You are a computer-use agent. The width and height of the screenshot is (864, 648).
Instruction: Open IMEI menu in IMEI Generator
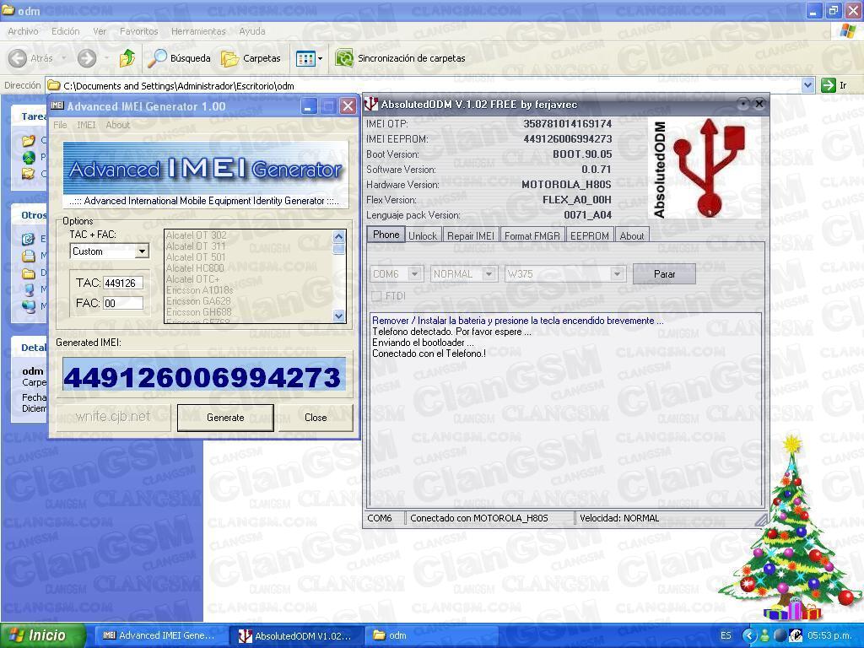click(x=86, y=125)
